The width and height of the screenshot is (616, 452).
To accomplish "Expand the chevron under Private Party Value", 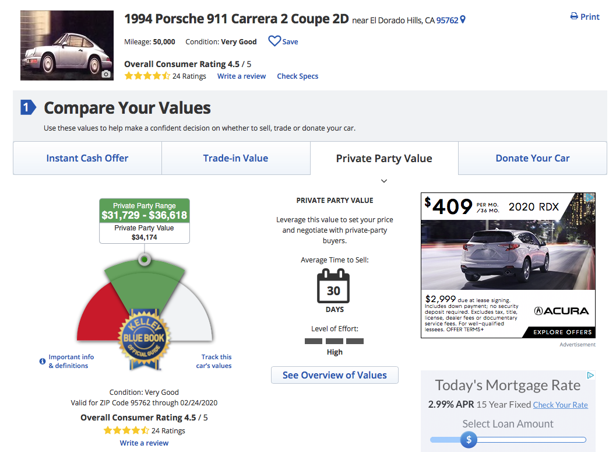I will pyautogui.click(x=384, y=181).
